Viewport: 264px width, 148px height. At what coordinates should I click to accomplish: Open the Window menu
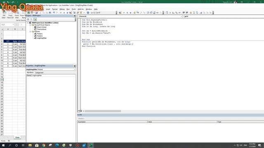click(x=89, y=9)
